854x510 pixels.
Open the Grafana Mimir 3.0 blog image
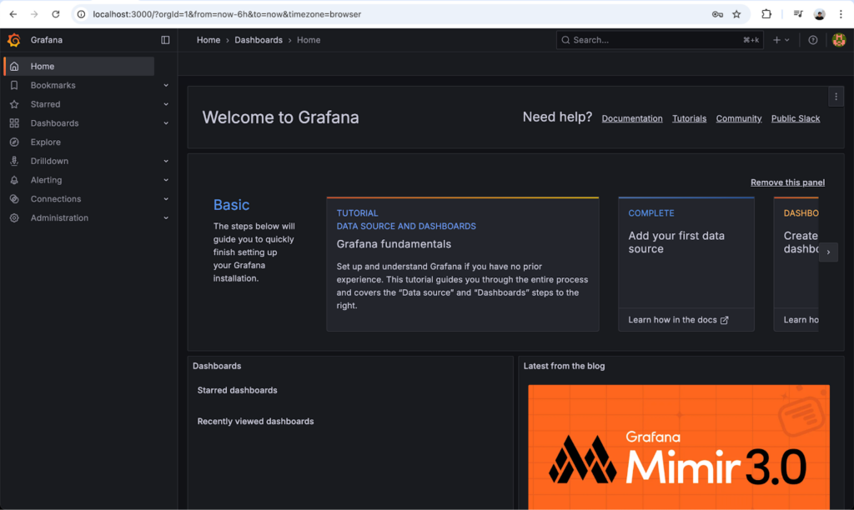679,447
